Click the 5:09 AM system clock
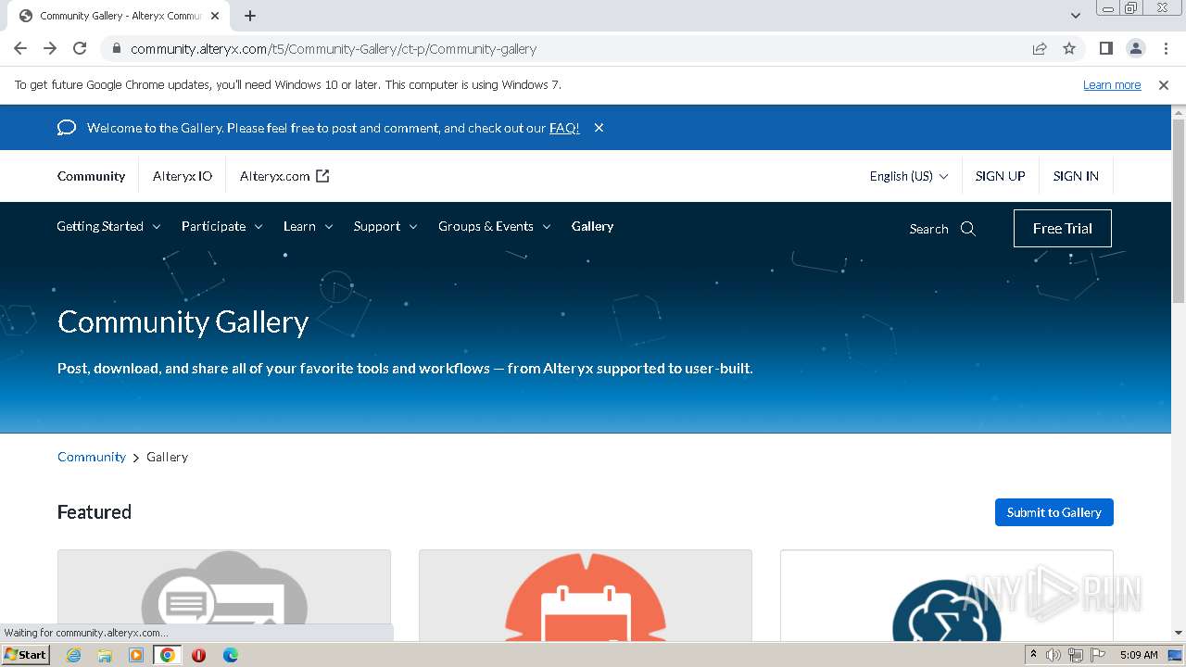The image size is (1186, 667). point(1139,655)
